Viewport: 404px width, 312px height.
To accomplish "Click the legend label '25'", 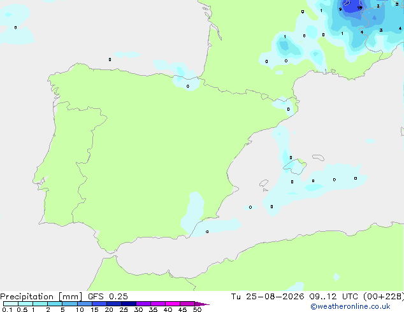I will tap(124, 309).
